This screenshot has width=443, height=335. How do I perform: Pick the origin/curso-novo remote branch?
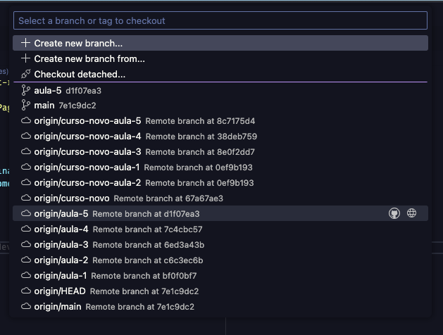click(x=220, y=198)
